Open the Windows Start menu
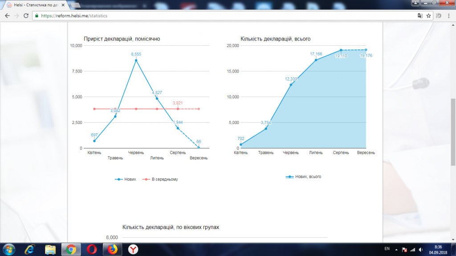Viewport: 456px width, 256px height. point(9,250)
